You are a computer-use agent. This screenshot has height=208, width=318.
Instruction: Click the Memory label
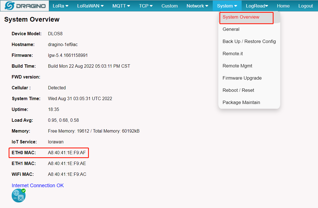(21, 131)
